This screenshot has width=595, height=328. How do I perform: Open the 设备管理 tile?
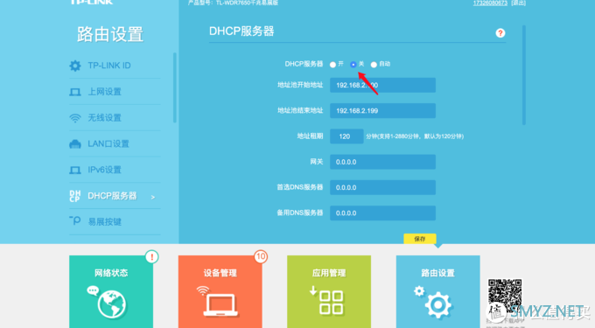point(220,291)
